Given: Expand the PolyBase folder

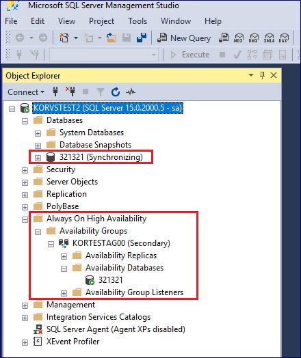Looking at the screenshot, I should pyautogui.click(x=25, y=207).
